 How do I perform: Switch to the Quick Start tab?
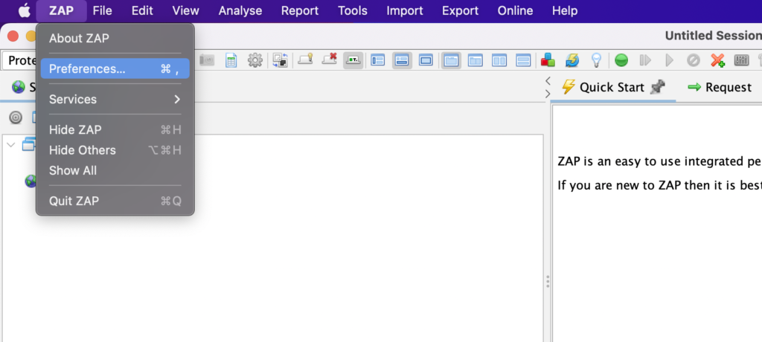tap(612, 88)
